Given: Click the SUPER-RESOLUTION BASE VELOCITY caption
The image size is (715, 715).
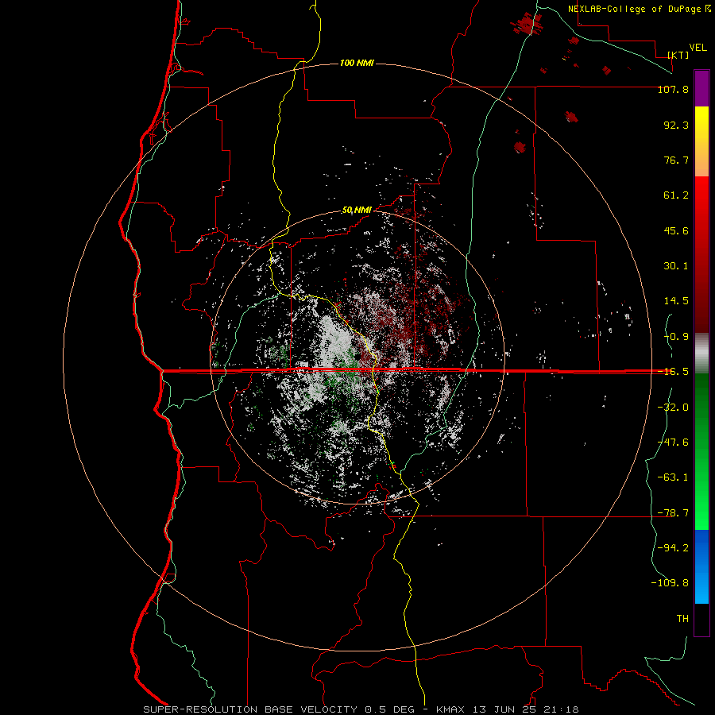Looking at the screenshot, I should pyautogui.click(x=250, y=709).
